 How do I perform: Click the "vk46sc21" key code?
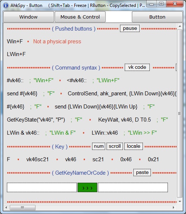pyautogui.click(x=37, y=159)
